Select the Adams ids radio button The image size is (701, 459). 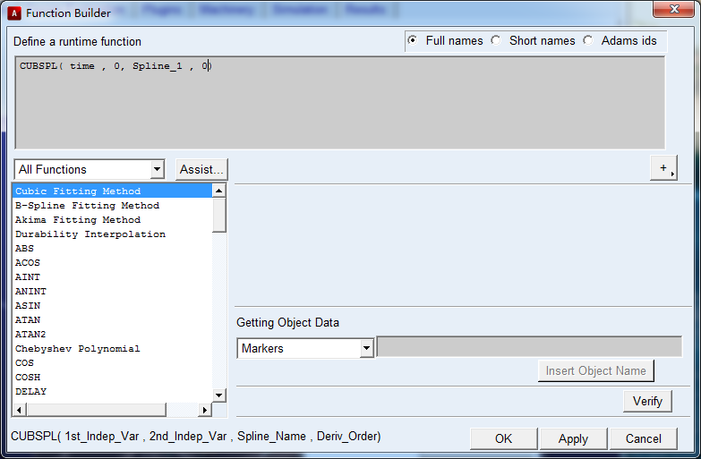click(x=588, y=40)
